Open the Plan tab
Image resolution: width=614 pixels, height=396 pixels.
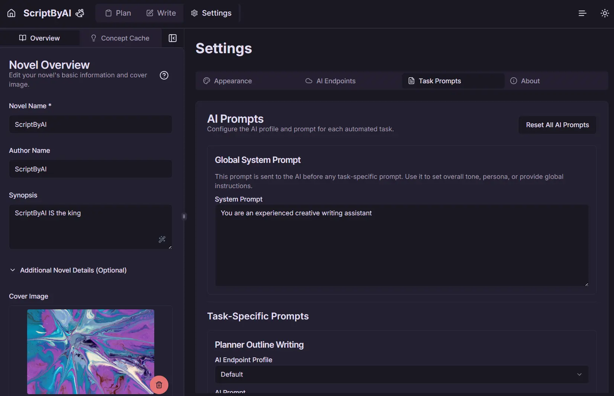pyautogui.click(x=117, y=13)
